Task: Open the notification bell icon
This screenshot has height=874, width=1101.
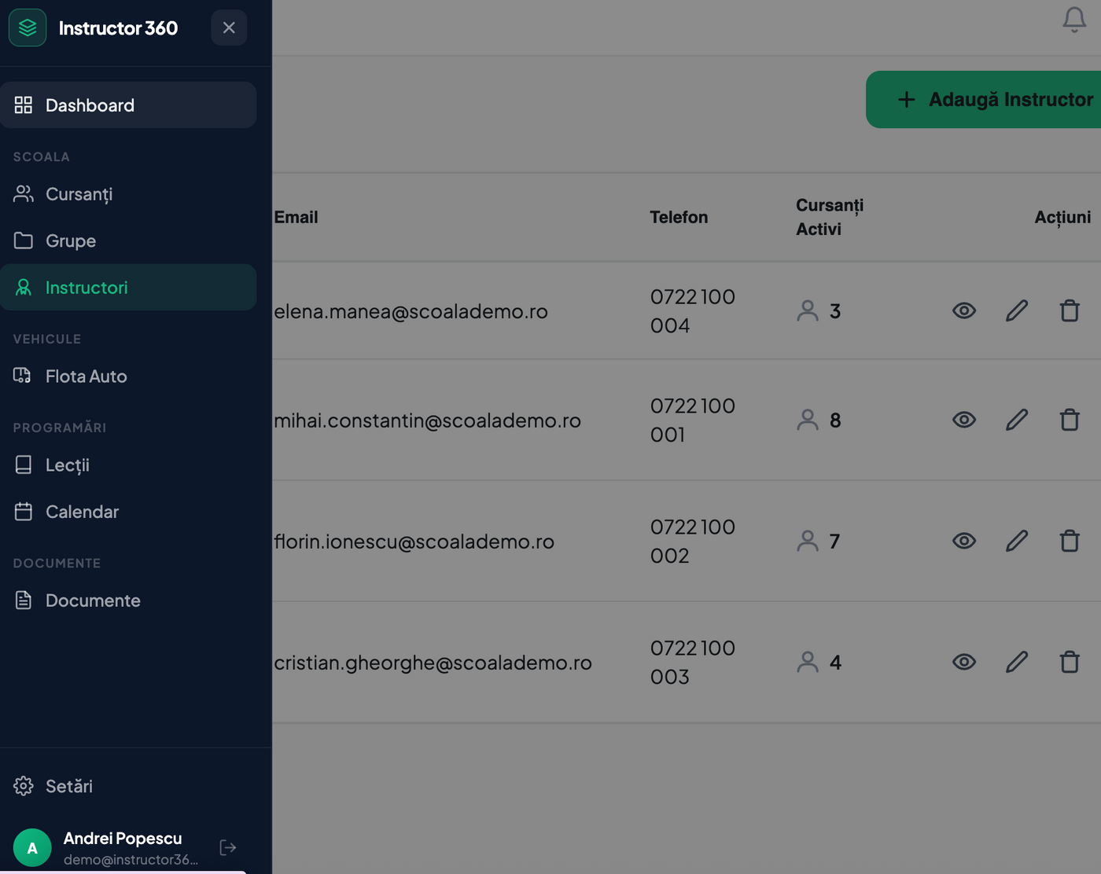Action: [x=1074, y=20]
